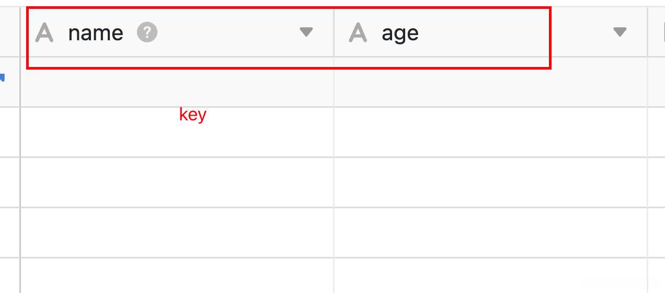This screenshot has width=665, height=293.
Task: Select name cell in row directly below header
Action: 177,82
